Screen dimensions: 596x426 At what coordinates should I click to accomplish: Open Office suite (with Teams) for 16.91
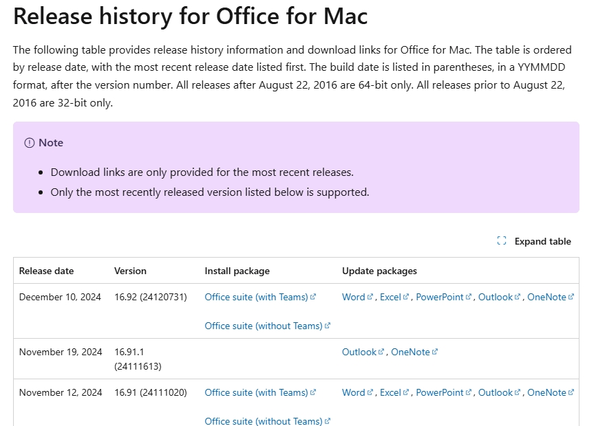pyautogui.click(x=260, y=392)
